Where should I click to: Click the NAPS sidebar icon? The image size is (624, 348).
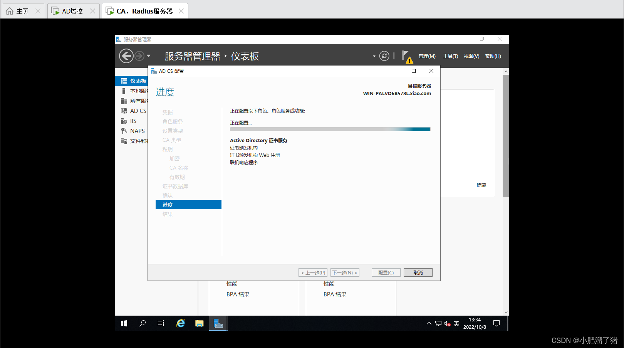tap(124, 131)
